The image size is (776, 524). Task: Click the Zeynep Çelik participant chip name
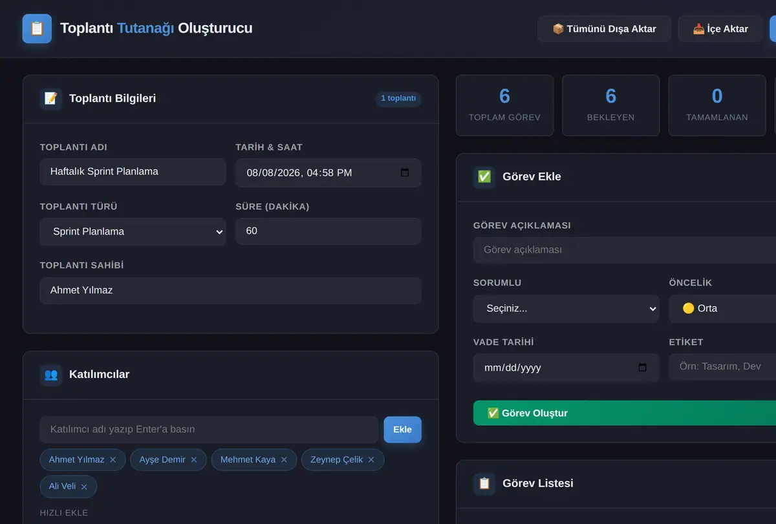tap(336, 460)
